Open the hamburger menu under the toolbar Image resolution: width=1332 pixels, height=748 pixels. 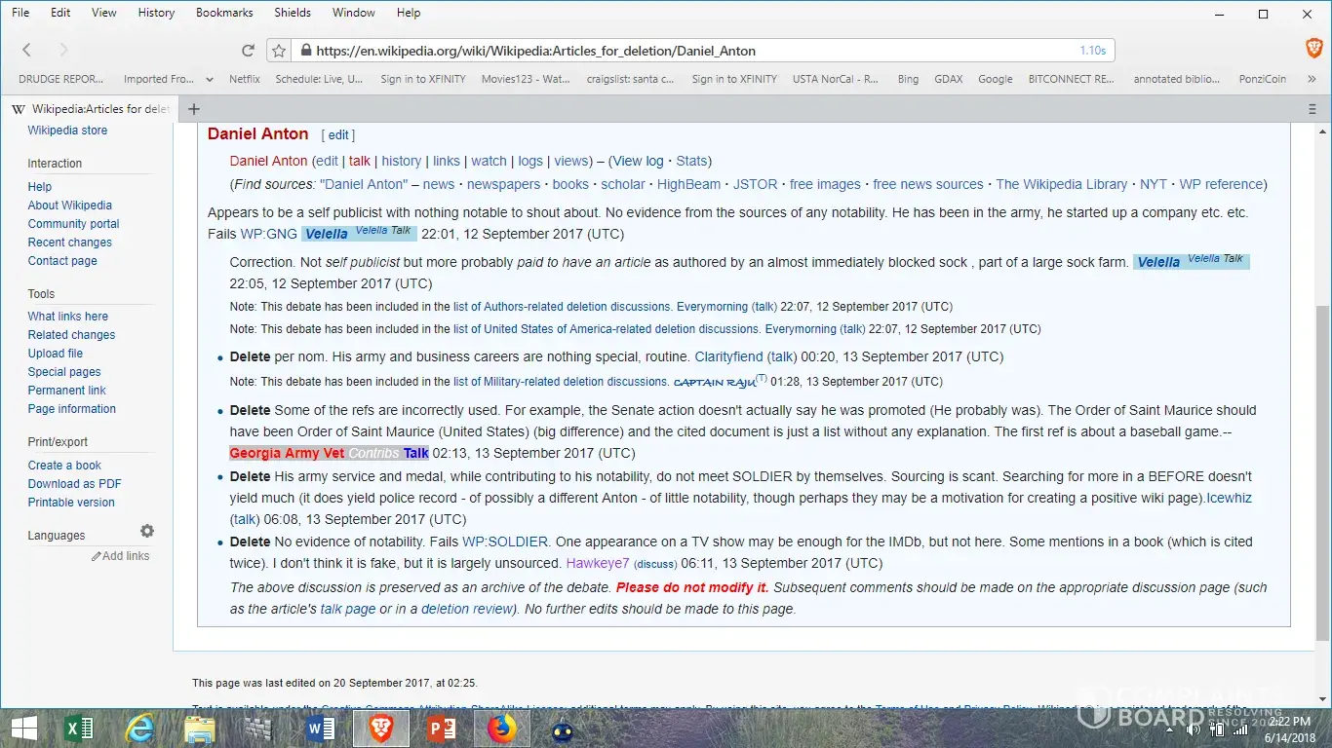pyautogui.click(x=1312, y=109)
